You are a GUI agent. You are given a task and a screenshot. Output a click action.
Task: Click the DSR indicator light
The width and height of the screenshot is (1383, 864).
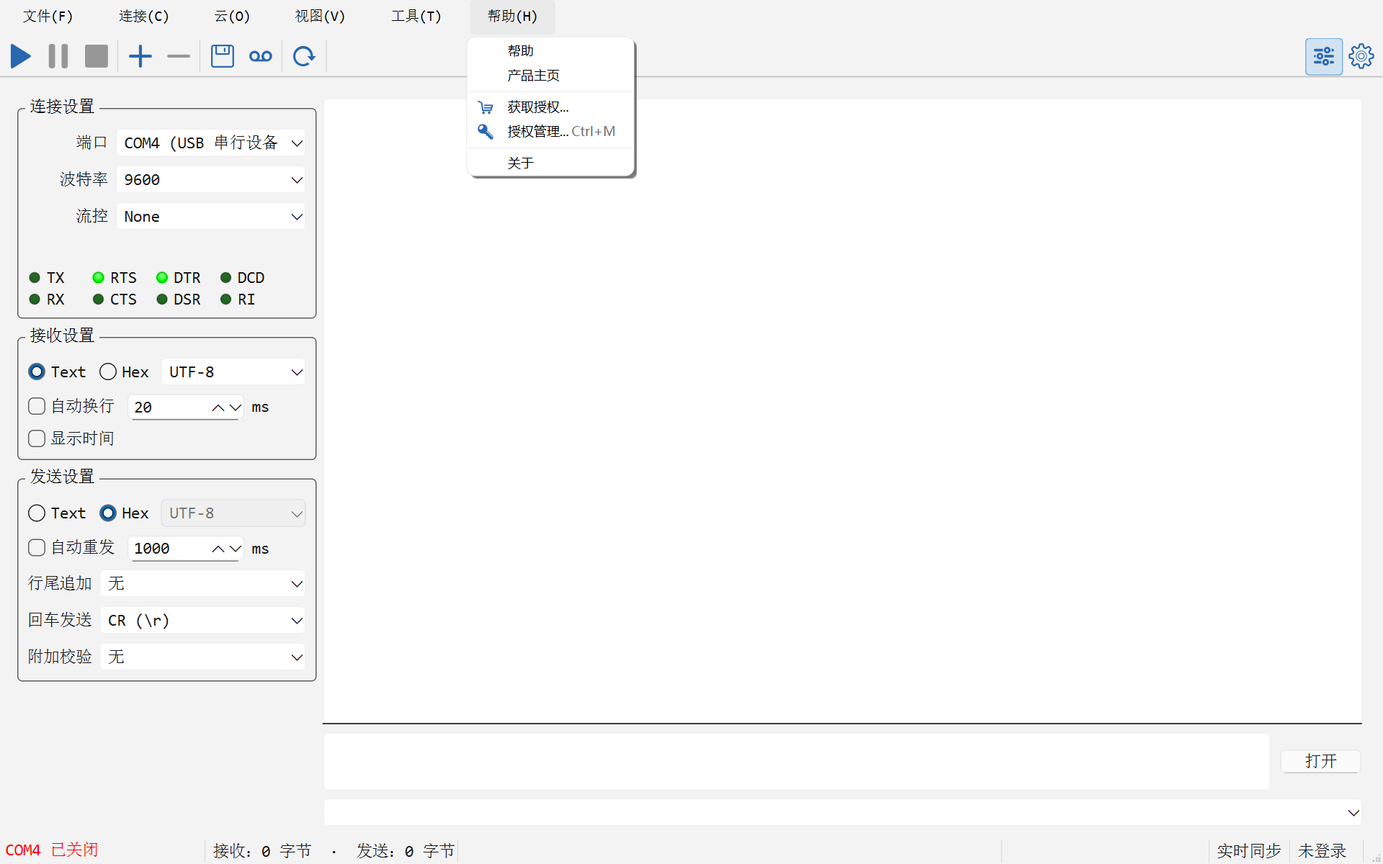point(162,300)
